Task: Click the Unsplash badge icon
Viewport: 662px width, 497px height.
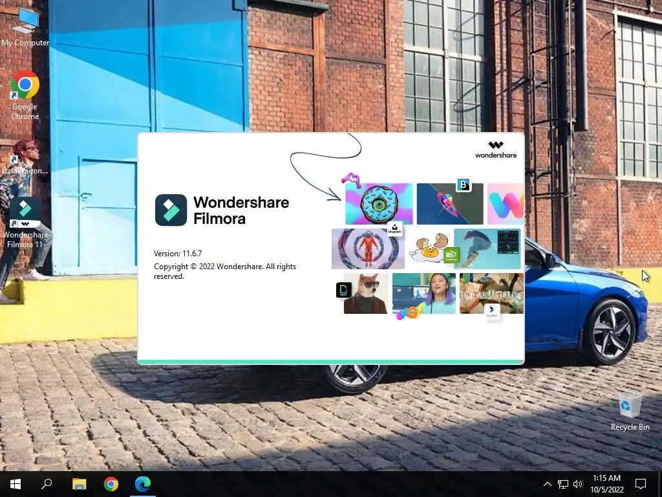Action: [394, 230]
